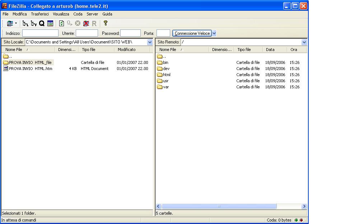Click the Indirizzo input field
This screenshot has height=224, width=359.
click(x=40, y=33)
